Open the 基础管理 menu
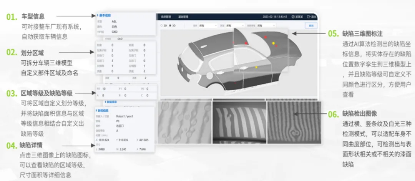Image resolution: width=415 pixels, height=181 pixels. click(x=183, y=17)
